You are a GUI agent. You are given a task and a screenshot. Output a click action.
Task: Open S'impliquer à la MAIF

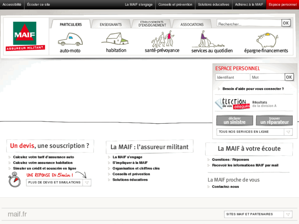point(130,163)
